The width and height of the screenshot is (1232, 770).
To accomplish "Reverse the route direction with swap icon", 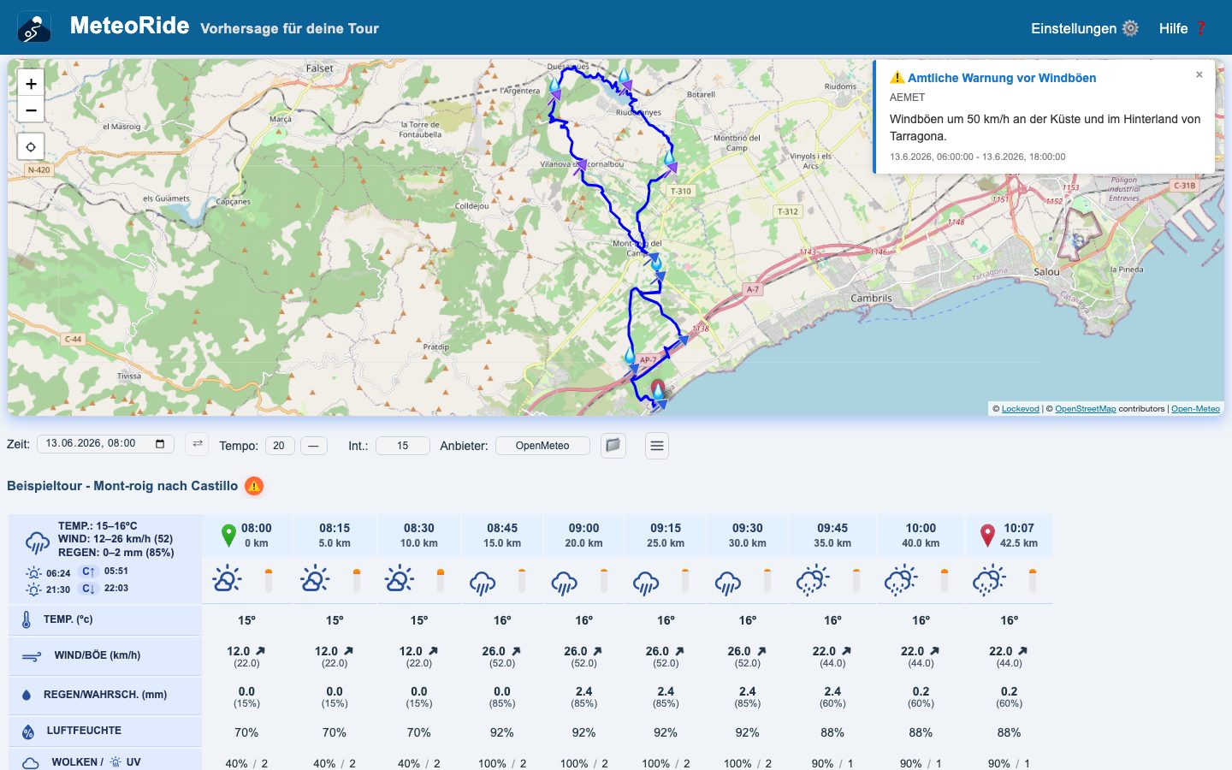I will coord(197,443).
